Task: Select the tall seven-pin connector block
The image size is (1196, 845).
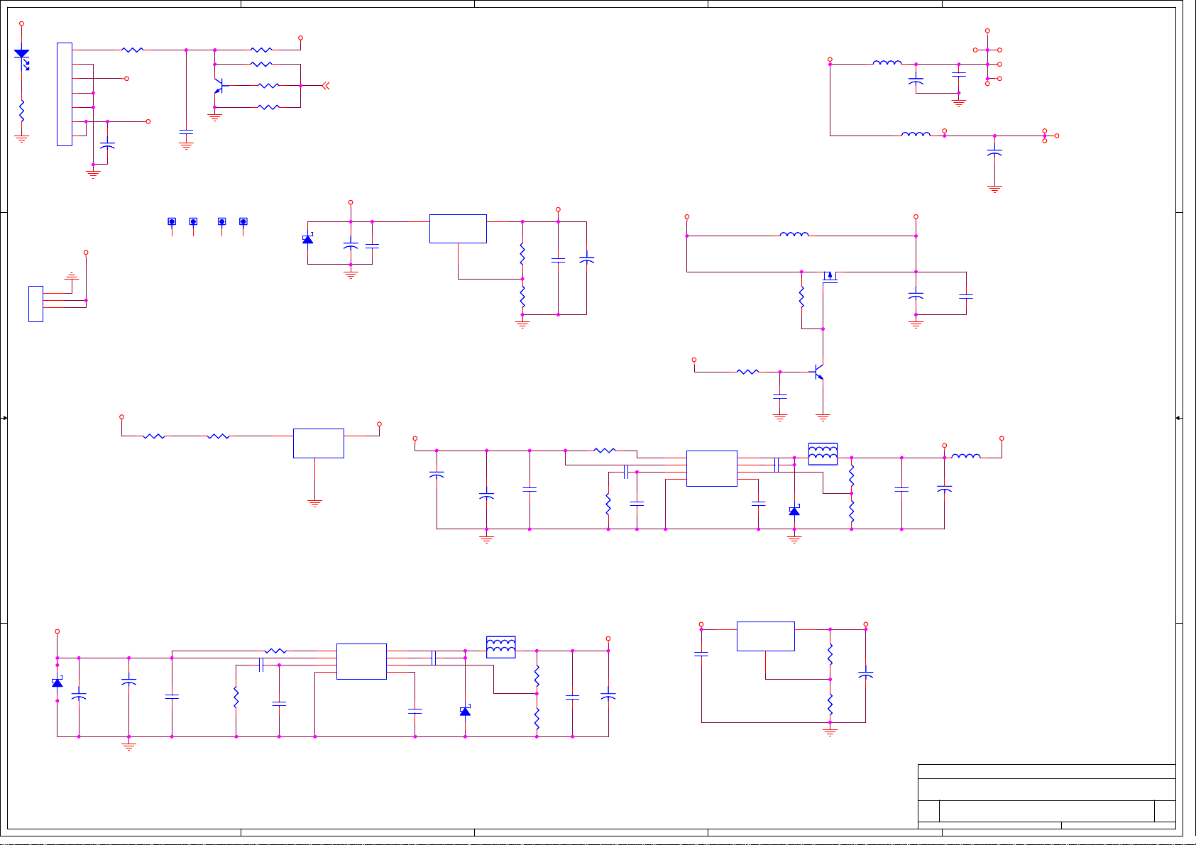Action: (64, 94)
